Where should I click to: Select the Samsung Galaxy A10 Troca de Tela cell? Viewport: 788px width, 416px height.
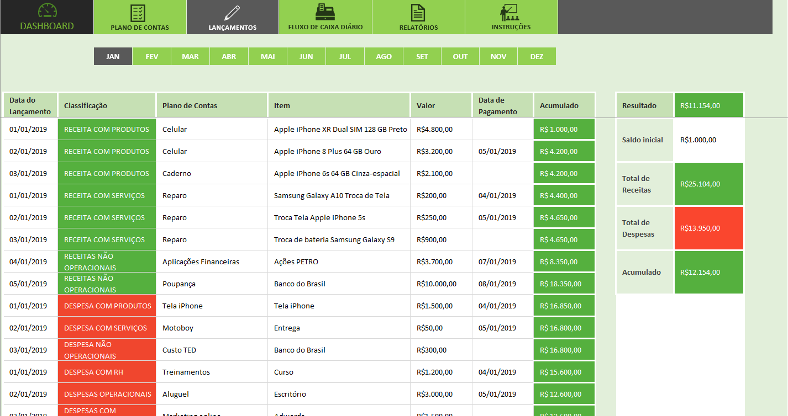[x=339, y=195]
